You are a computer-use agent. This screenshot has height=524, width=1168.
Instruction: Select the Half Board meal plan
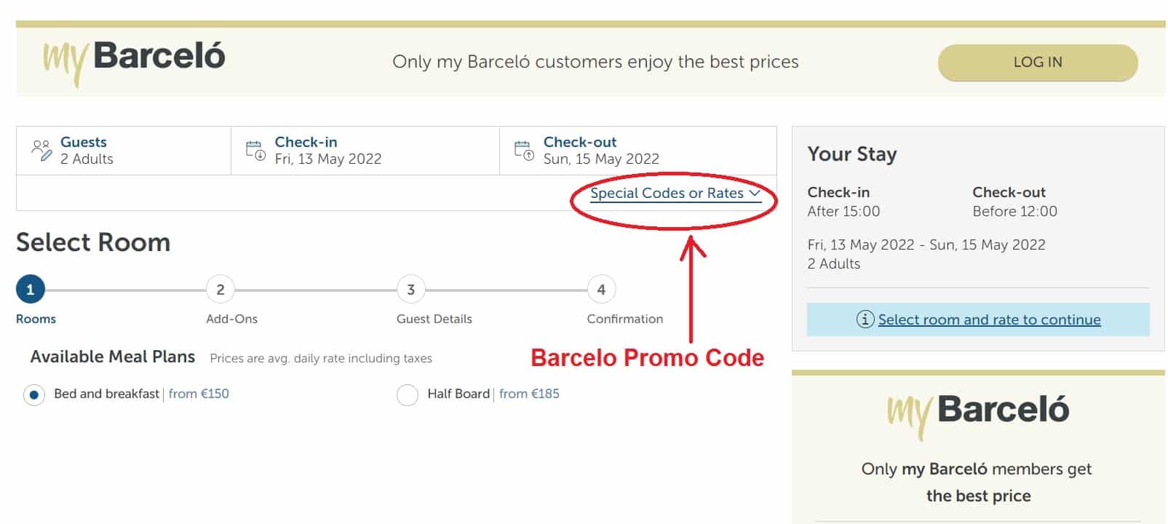pyautogui.click(x=408, y=394)
